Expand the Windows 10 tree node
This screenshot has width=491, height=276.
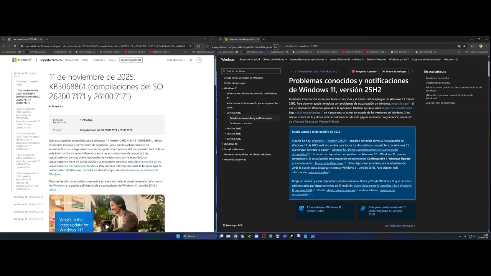tap(222, 144)
